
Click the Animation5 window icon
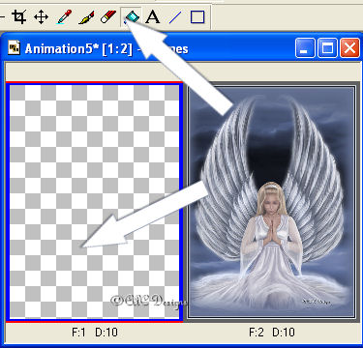14,48
